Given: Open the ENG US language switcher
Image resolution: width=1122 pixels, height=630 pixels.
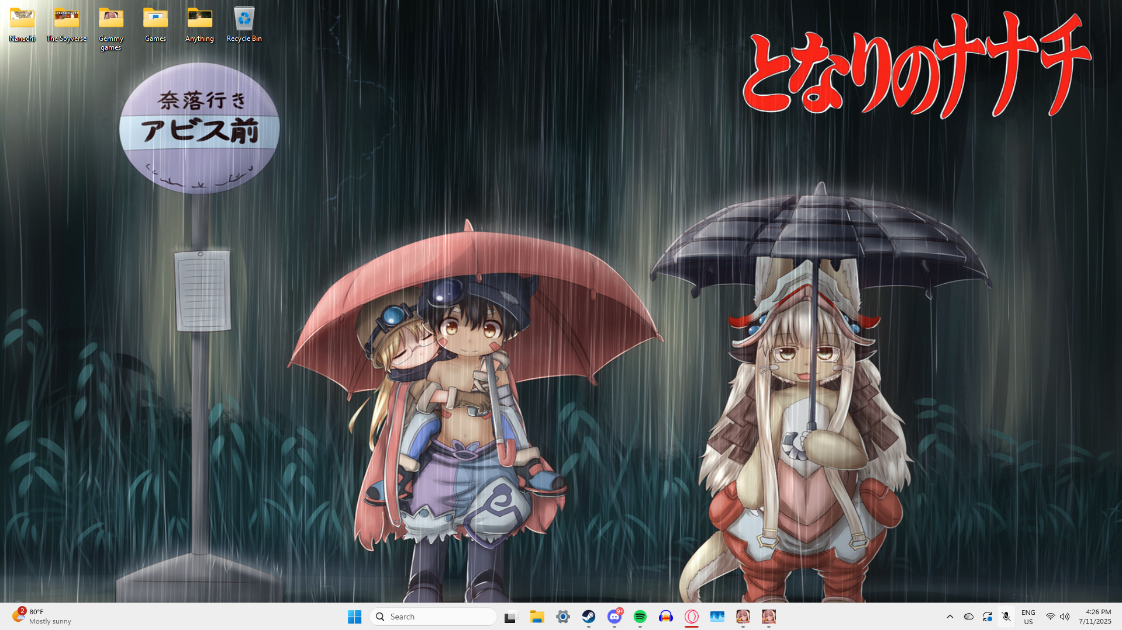Looking at the screenshot, I should (x=1028, y=617).
